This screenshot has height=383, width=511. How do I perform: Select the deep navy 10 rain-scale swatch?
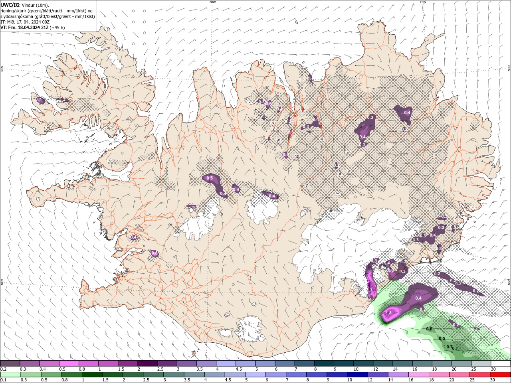pos(357,375)
